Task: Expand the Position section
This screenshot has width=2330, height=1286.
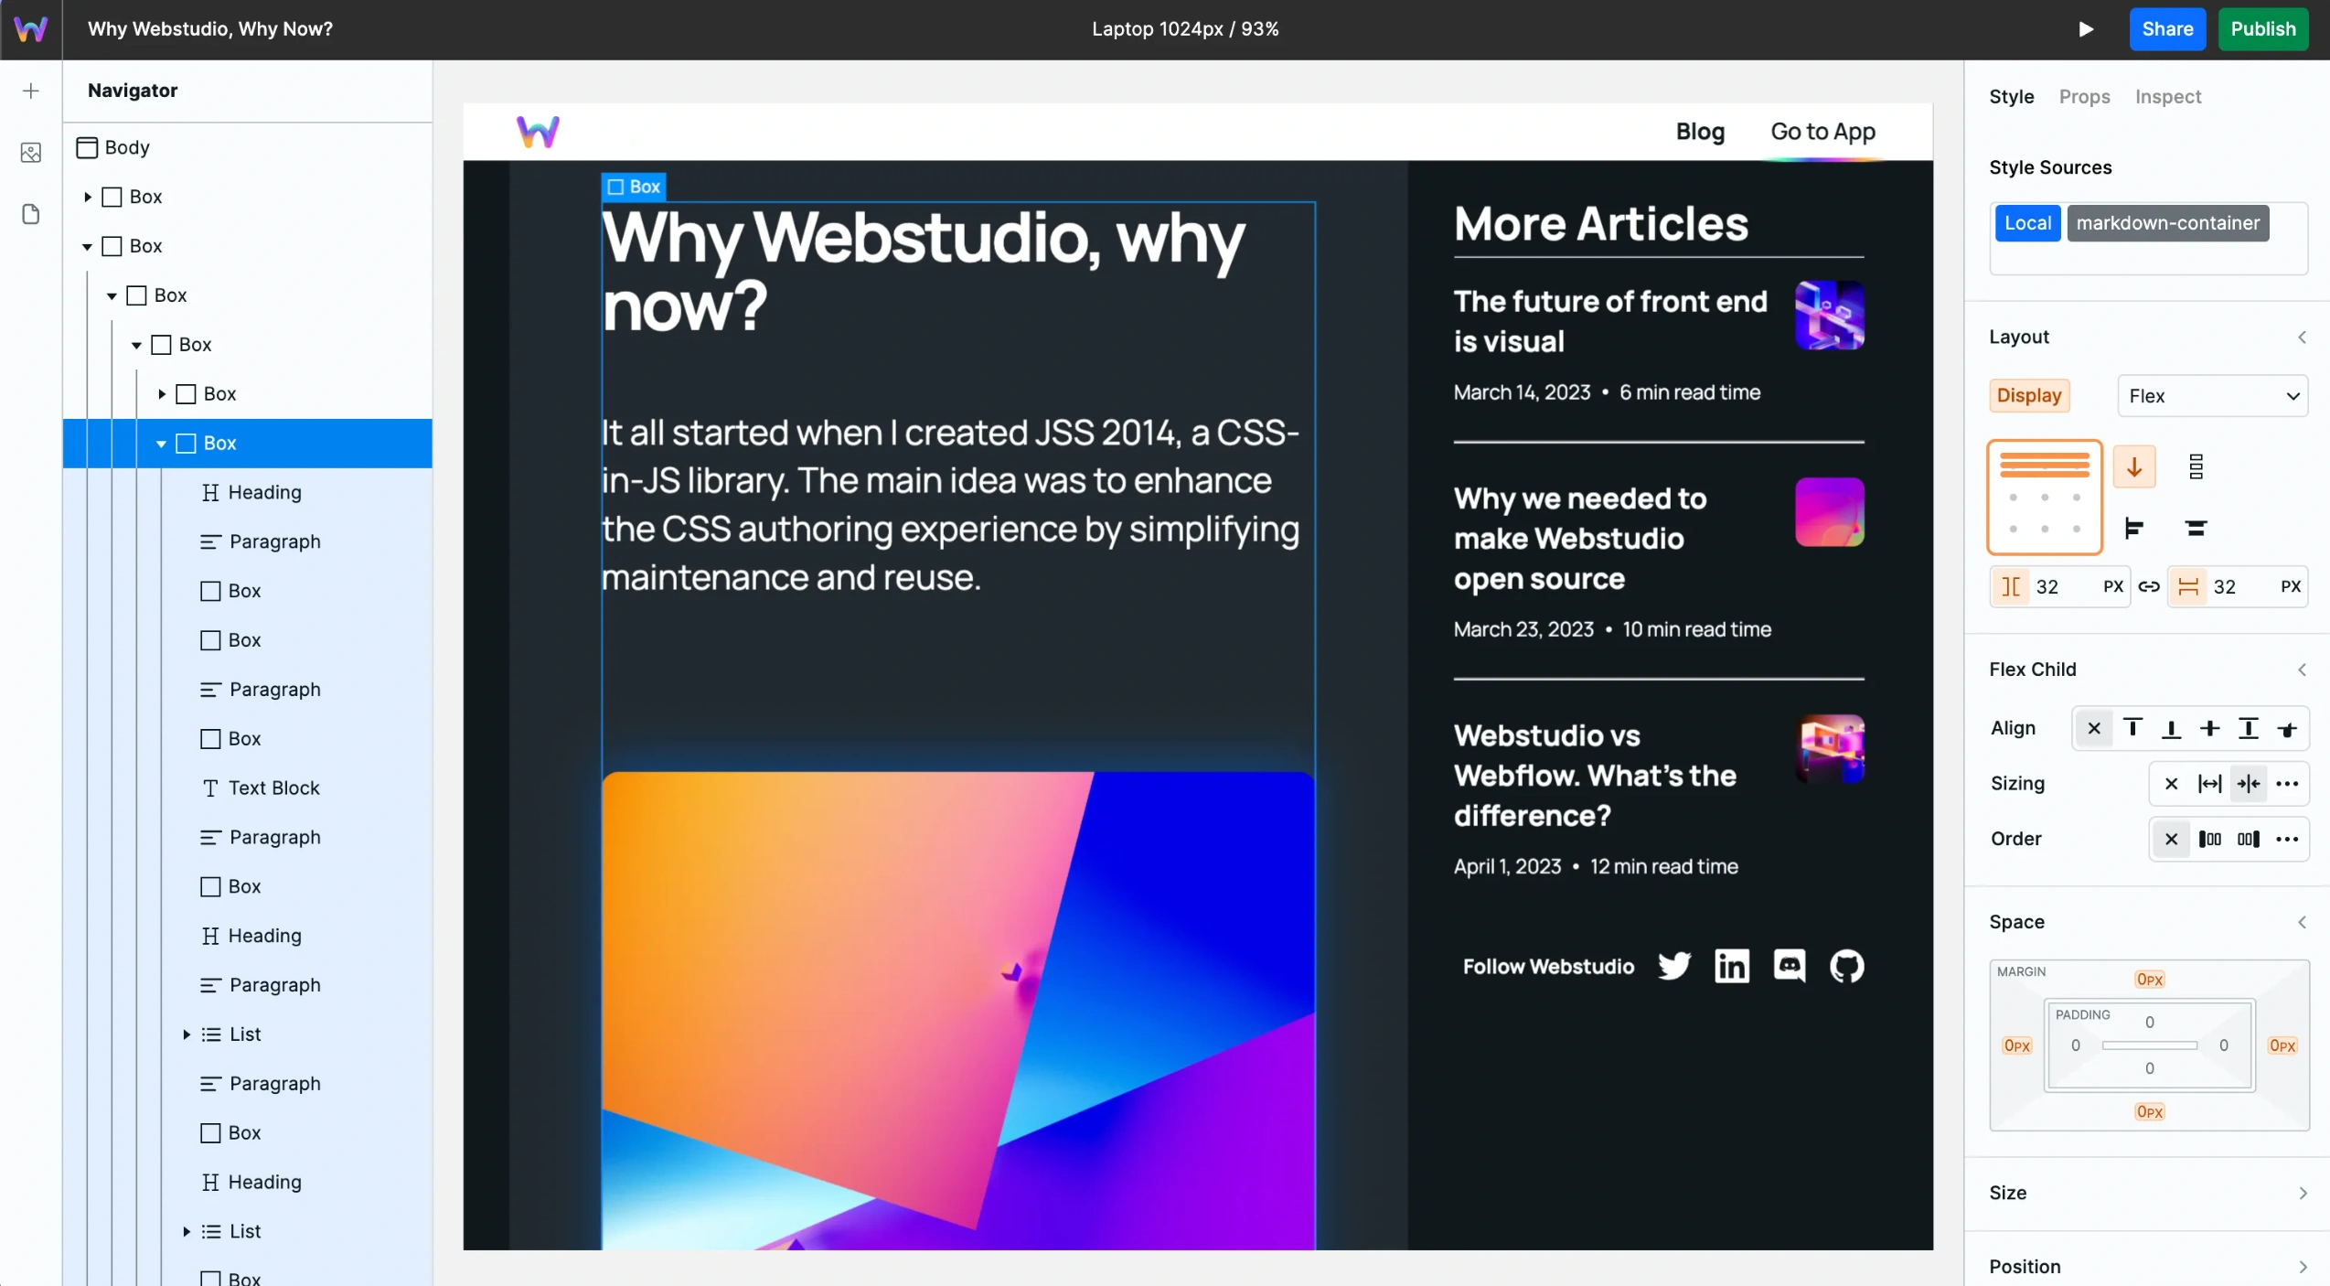Action: [x=2302, y=1268]
